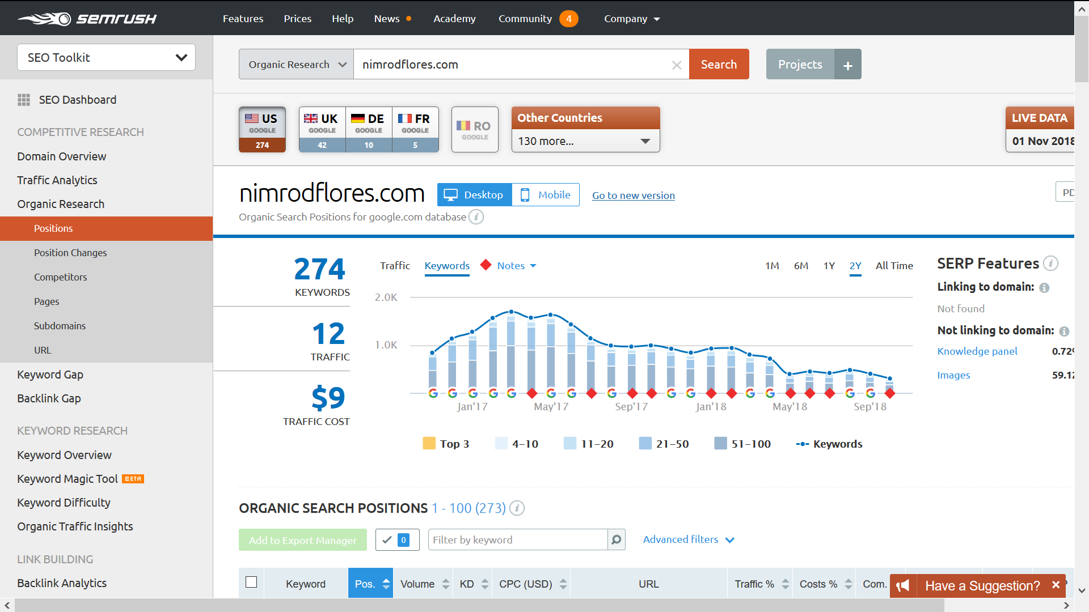Click the megaphone suggestion icon

tap(903, 585)
